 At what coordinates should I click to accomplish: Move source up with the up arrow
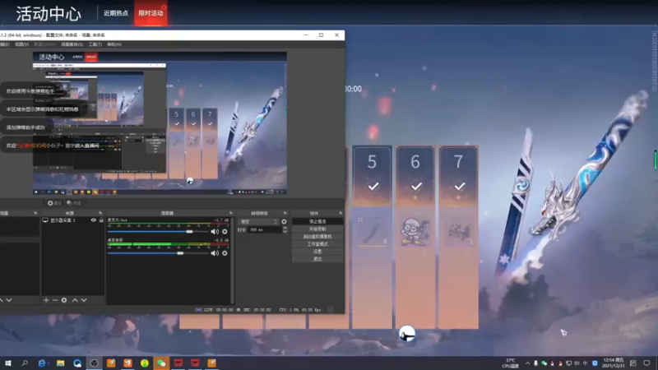[75, 300]
